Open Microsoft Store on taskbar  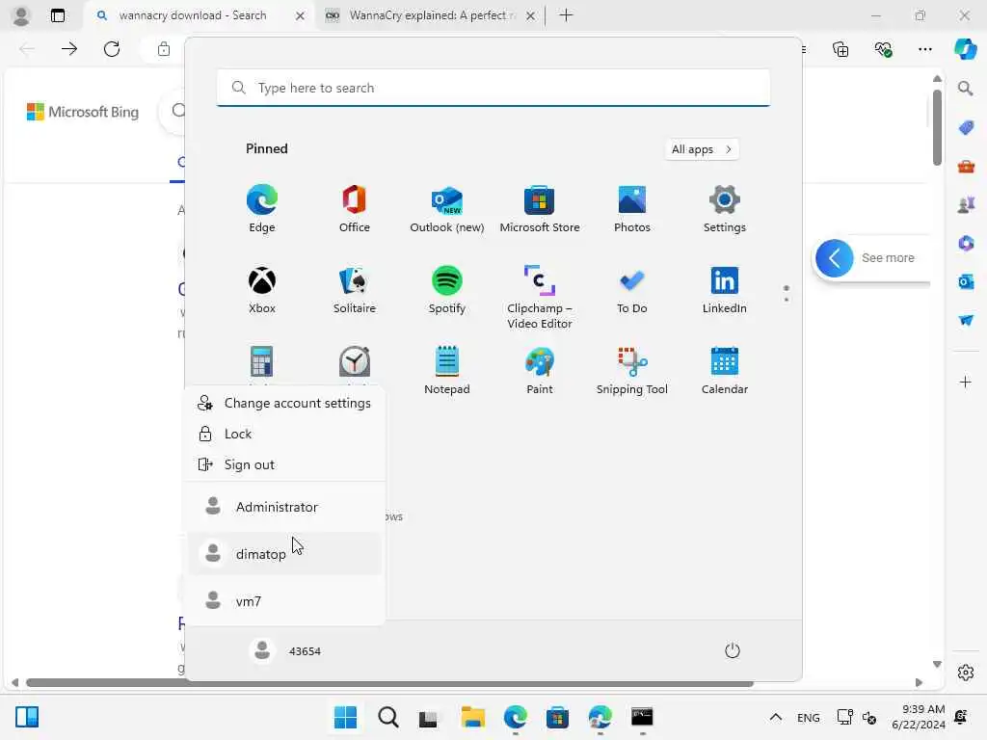click(x=557, y=717)
